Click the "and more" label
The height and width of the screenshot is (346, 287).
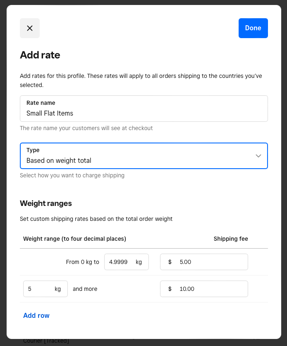pyautogui.click(x=85, y=289)
